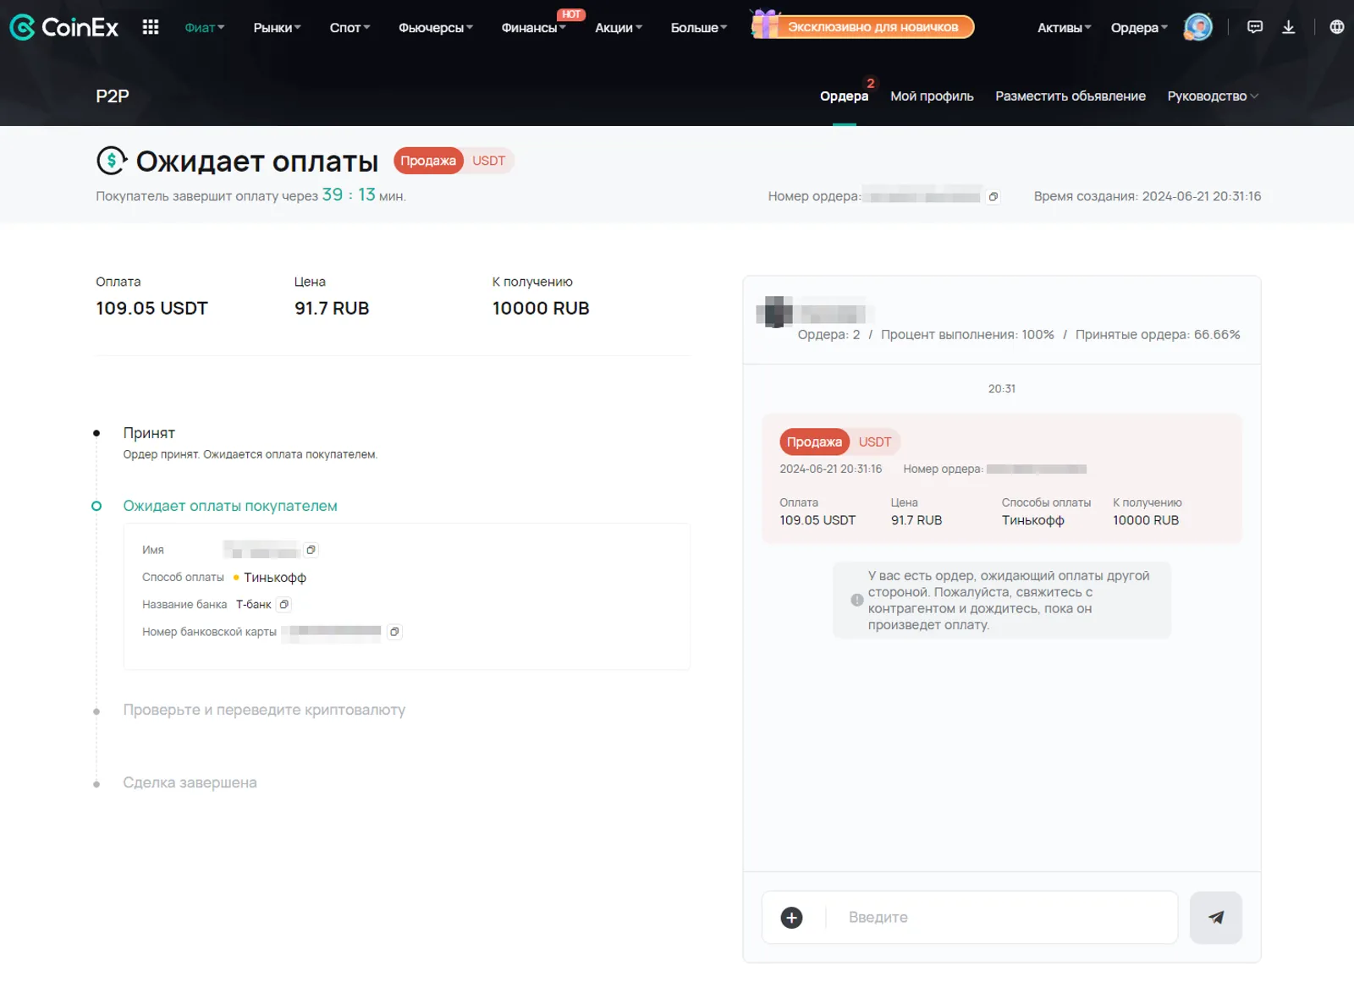Viewport: 1354px width, 993px height.
Task: Click the 109.05 USDT payment amount
Action: click(x=151, y=308)
